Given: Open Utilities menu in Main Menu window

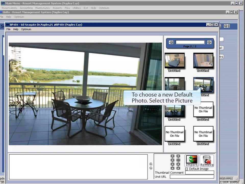Looking at the screenshot, I should (x=77, y=8).
